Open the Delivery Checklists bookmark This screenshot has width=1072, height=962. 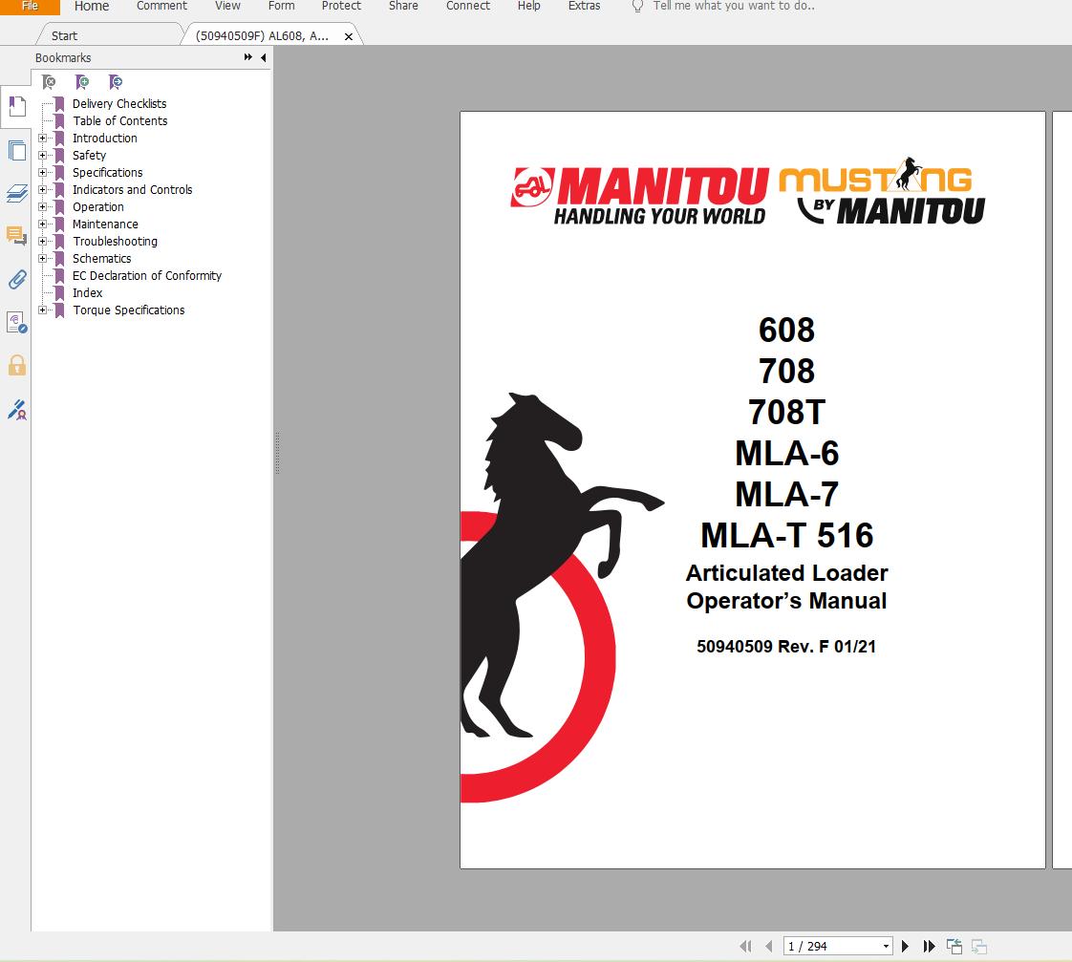[x=119, y=103]
